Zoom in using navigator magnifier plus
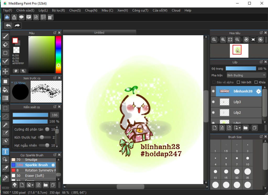This screenshot has width=268, height=195. 223,40
